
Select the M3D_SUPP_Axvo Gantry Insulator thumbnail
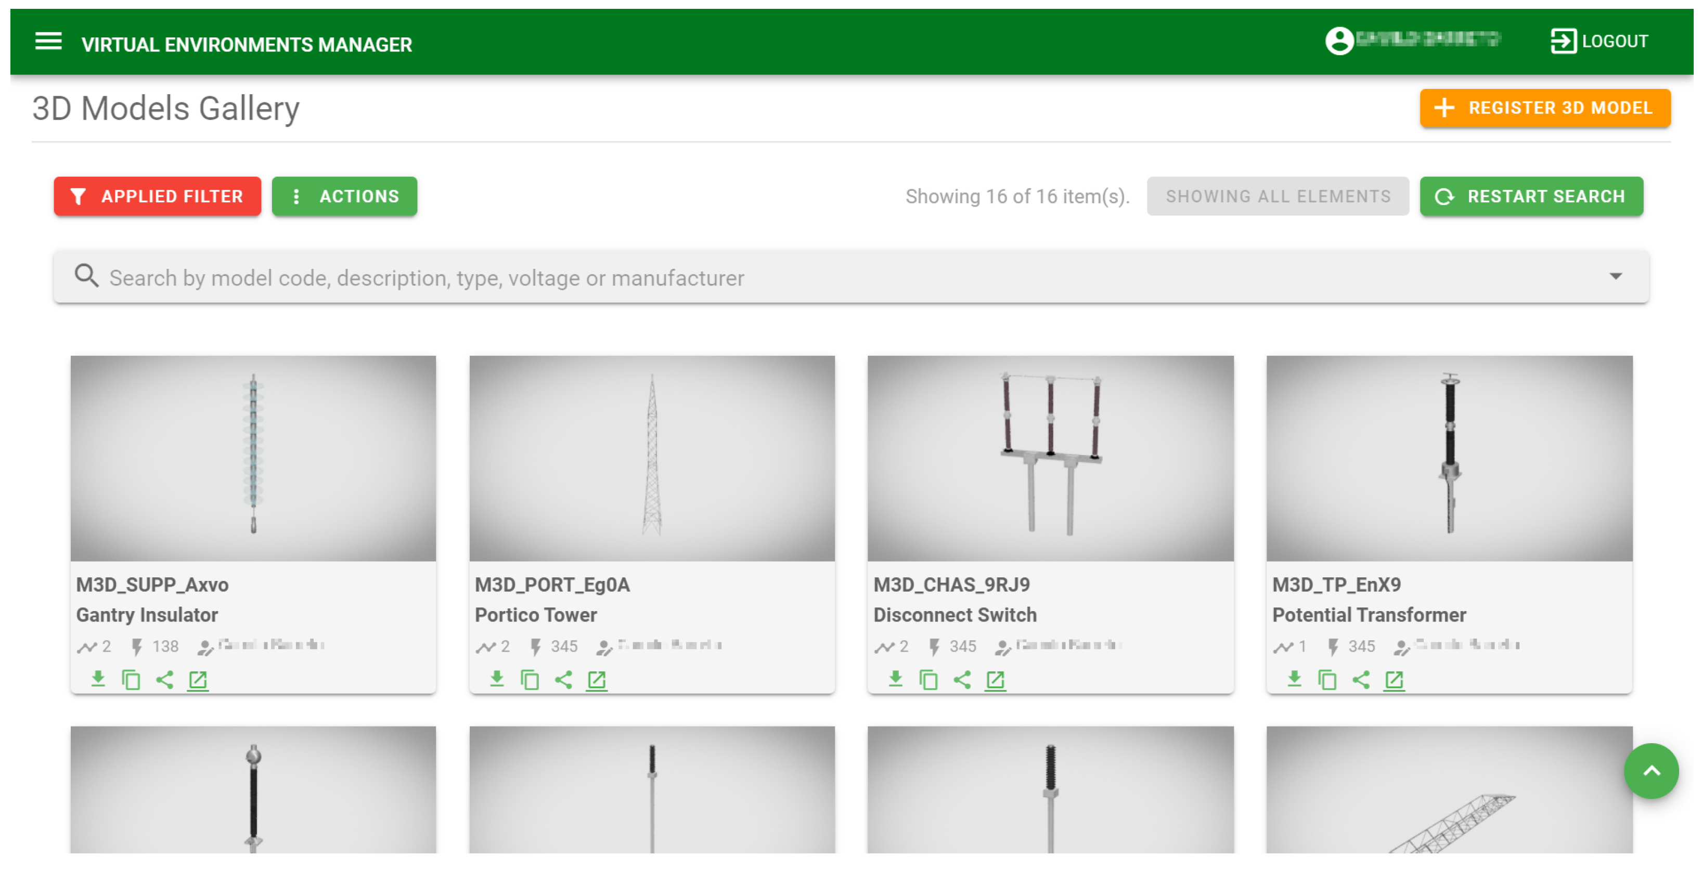pos(253,458)
